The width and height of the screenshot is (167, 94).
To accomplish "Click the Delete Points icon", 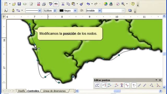I will (x=116, y=85).
